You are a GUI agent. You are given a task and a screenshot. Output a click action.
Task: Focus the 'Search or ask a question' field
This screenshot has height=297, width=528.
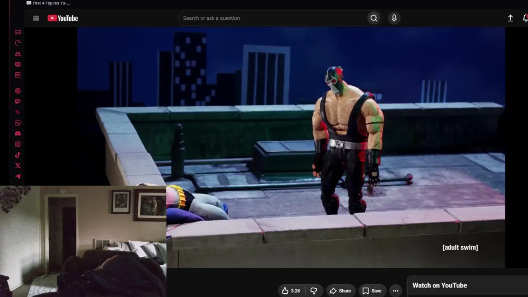point(273,18)
